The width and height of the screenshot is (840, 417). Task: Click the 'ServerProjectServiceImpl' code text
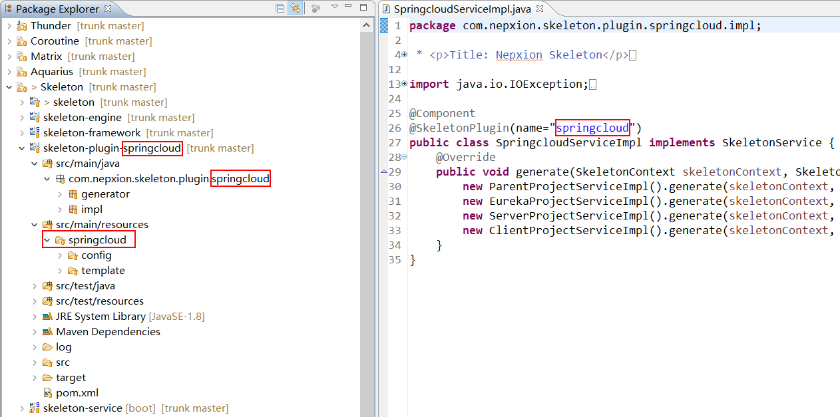(x=568, y=215)
